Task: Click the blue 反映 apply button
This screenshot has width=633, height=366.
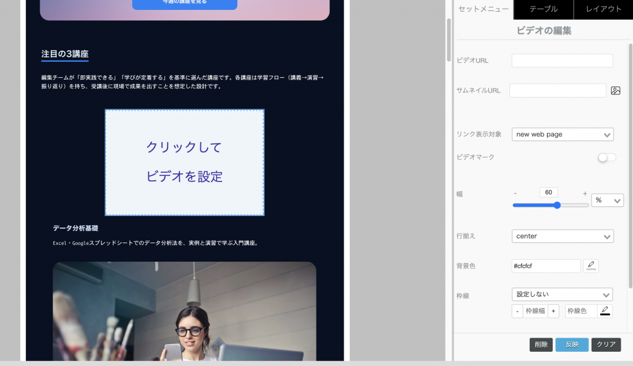Action: 571,344
